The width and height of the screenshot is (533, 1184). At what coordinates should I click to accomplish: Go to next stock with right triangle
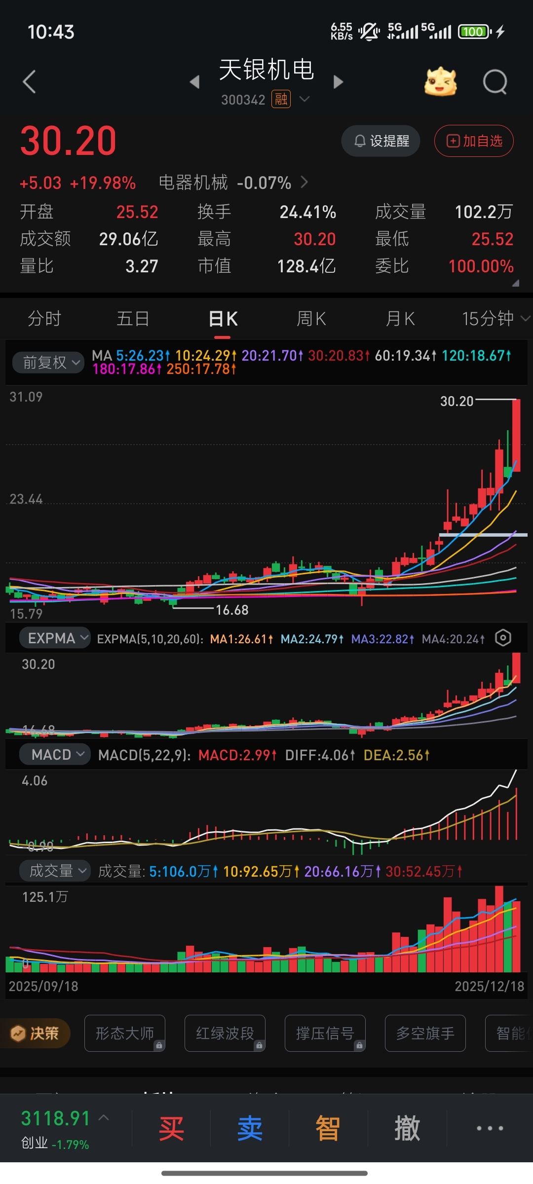pos(338,82)
